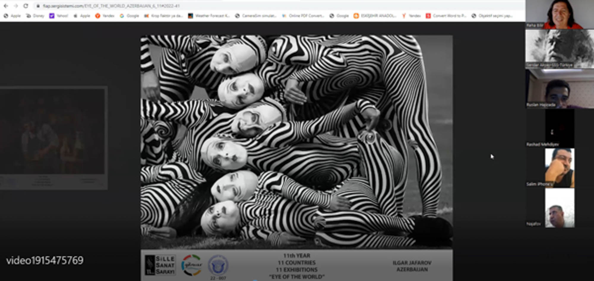Click the padlock site info icon
Screen dimensions: 594x281
coord(38,6)
